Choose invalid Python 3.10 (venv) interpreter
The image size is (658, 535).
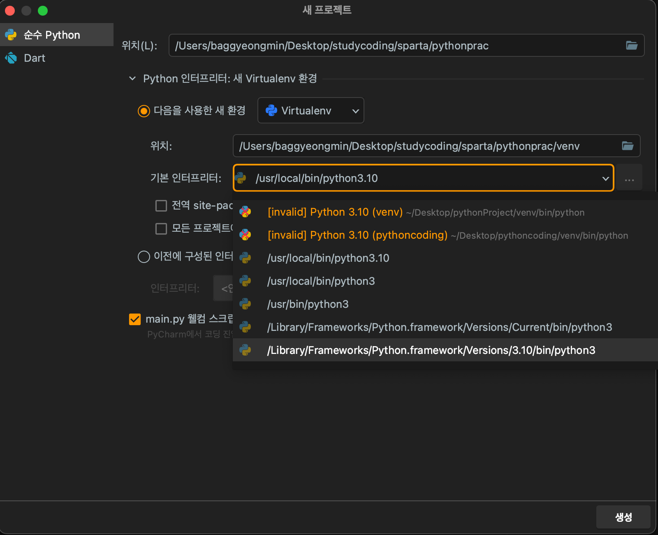pos(445,212)
